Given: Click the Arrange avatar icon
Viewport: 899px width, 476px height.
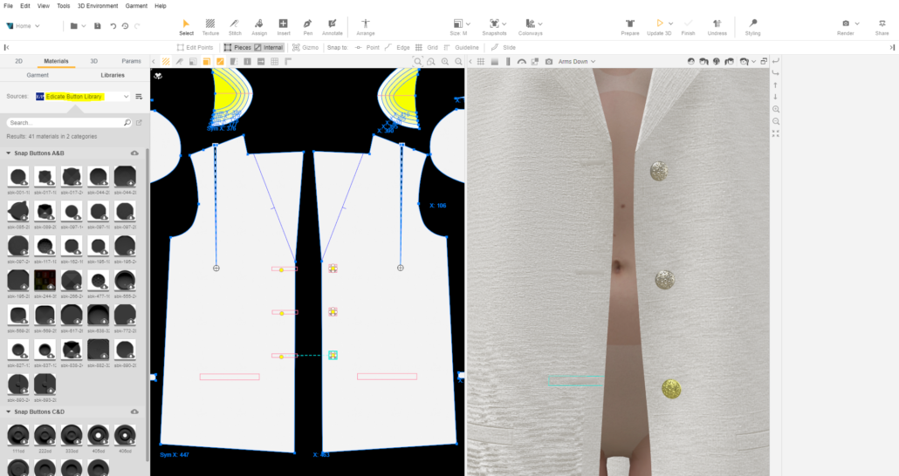Looking at the screenshot, I should pos(365,26).
